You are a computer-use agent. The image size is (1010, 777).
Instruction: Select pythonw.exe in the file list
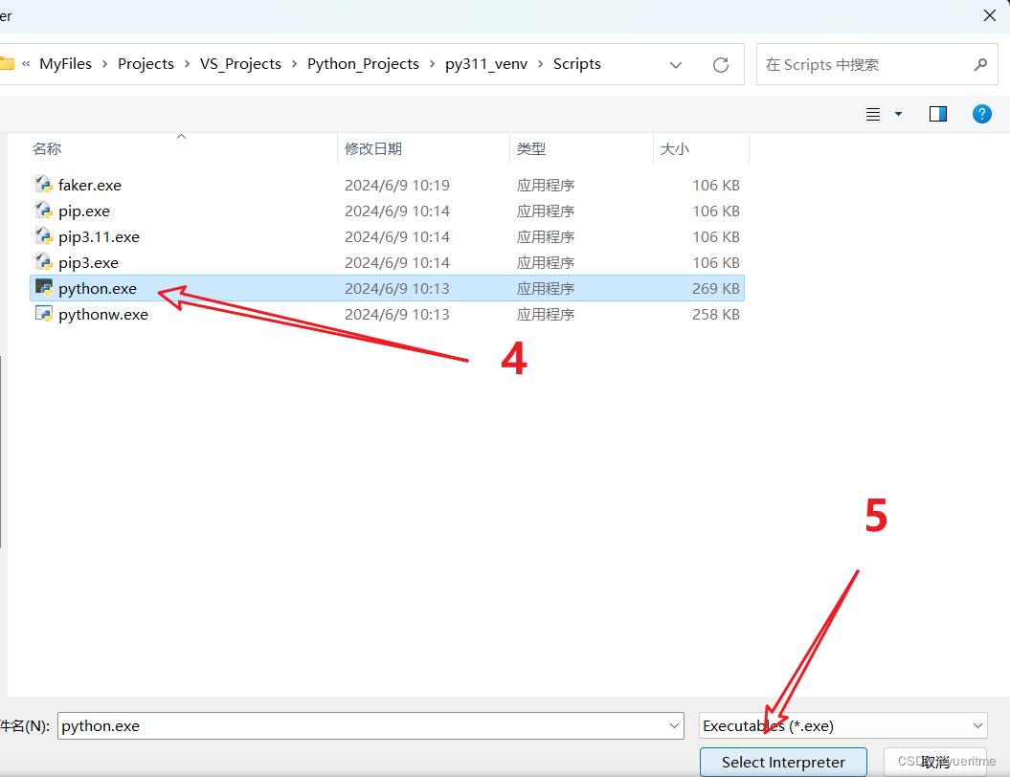coord(101,314)
